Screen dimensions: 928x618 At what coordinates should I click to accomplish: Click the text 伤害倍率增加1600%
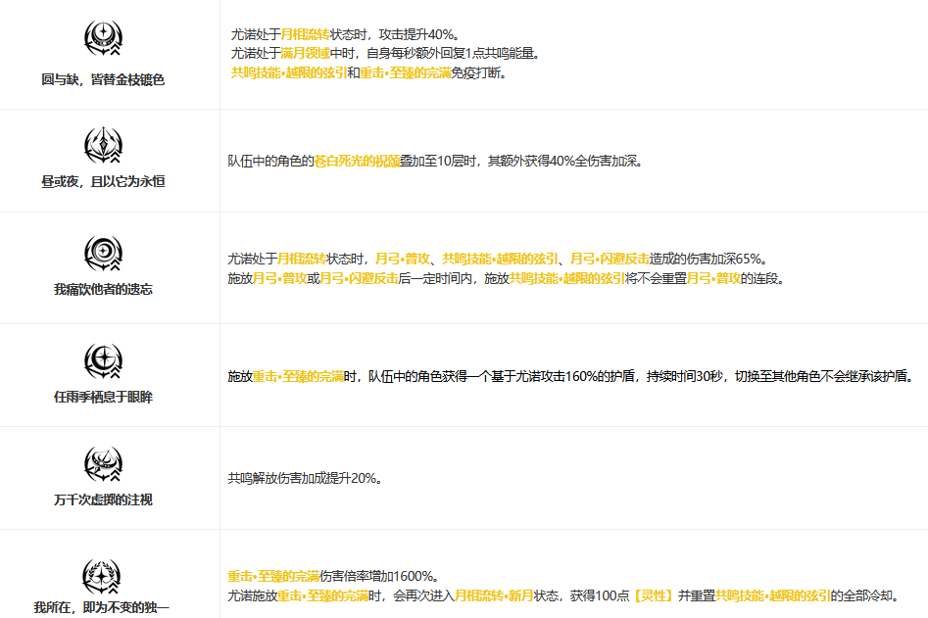coord(379,576)
